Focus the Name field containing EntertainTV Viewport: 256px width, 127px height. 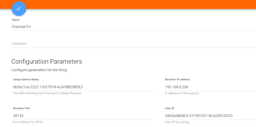tap(105, 27)
